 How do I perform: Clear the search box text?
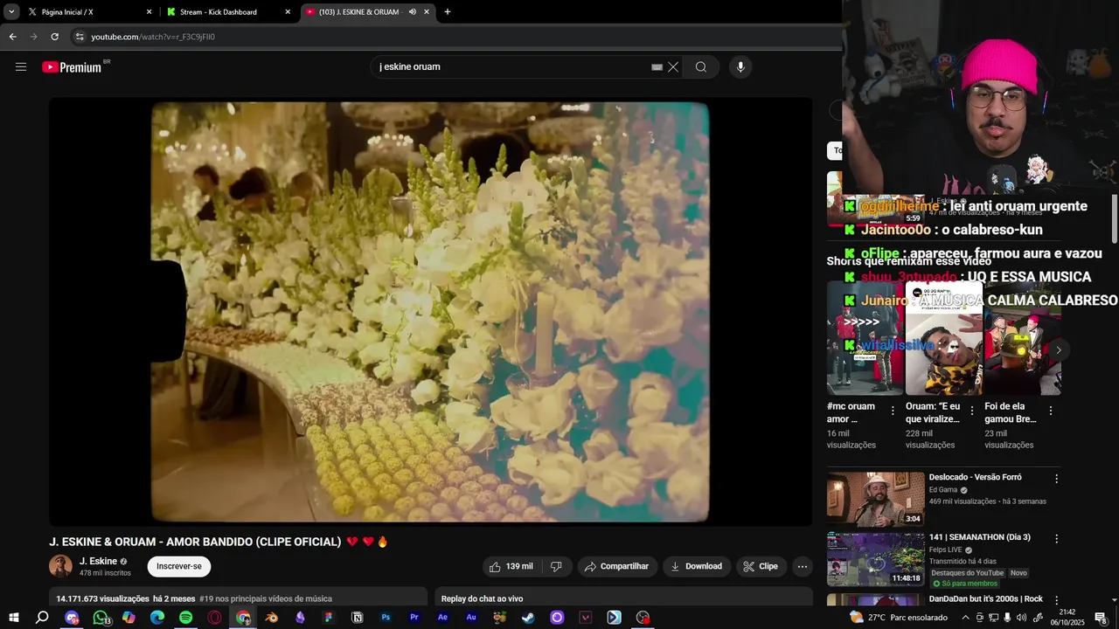(673, 67)
